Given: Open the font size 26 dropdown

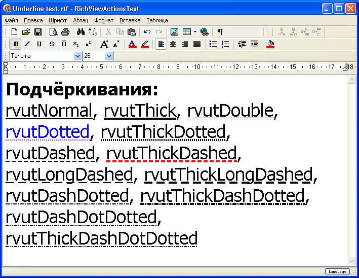Looking at the screenshot, I should pos(109,56).
